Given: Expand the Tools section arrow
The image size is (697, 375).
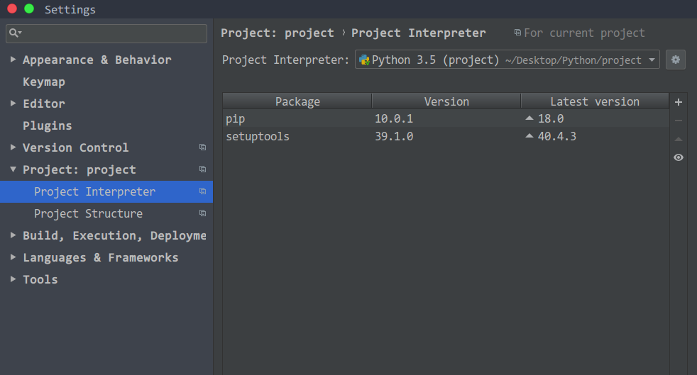Looking at the screenshot, I should [13, 279].
